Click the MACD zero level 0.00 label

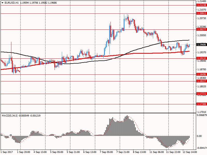click(199, 136)
